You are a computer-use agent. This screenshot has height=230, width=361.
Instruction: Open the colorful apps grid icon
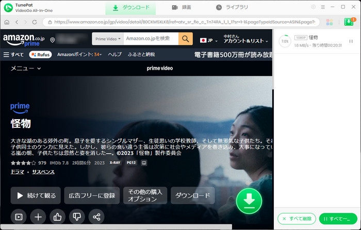tap(330, 22)
